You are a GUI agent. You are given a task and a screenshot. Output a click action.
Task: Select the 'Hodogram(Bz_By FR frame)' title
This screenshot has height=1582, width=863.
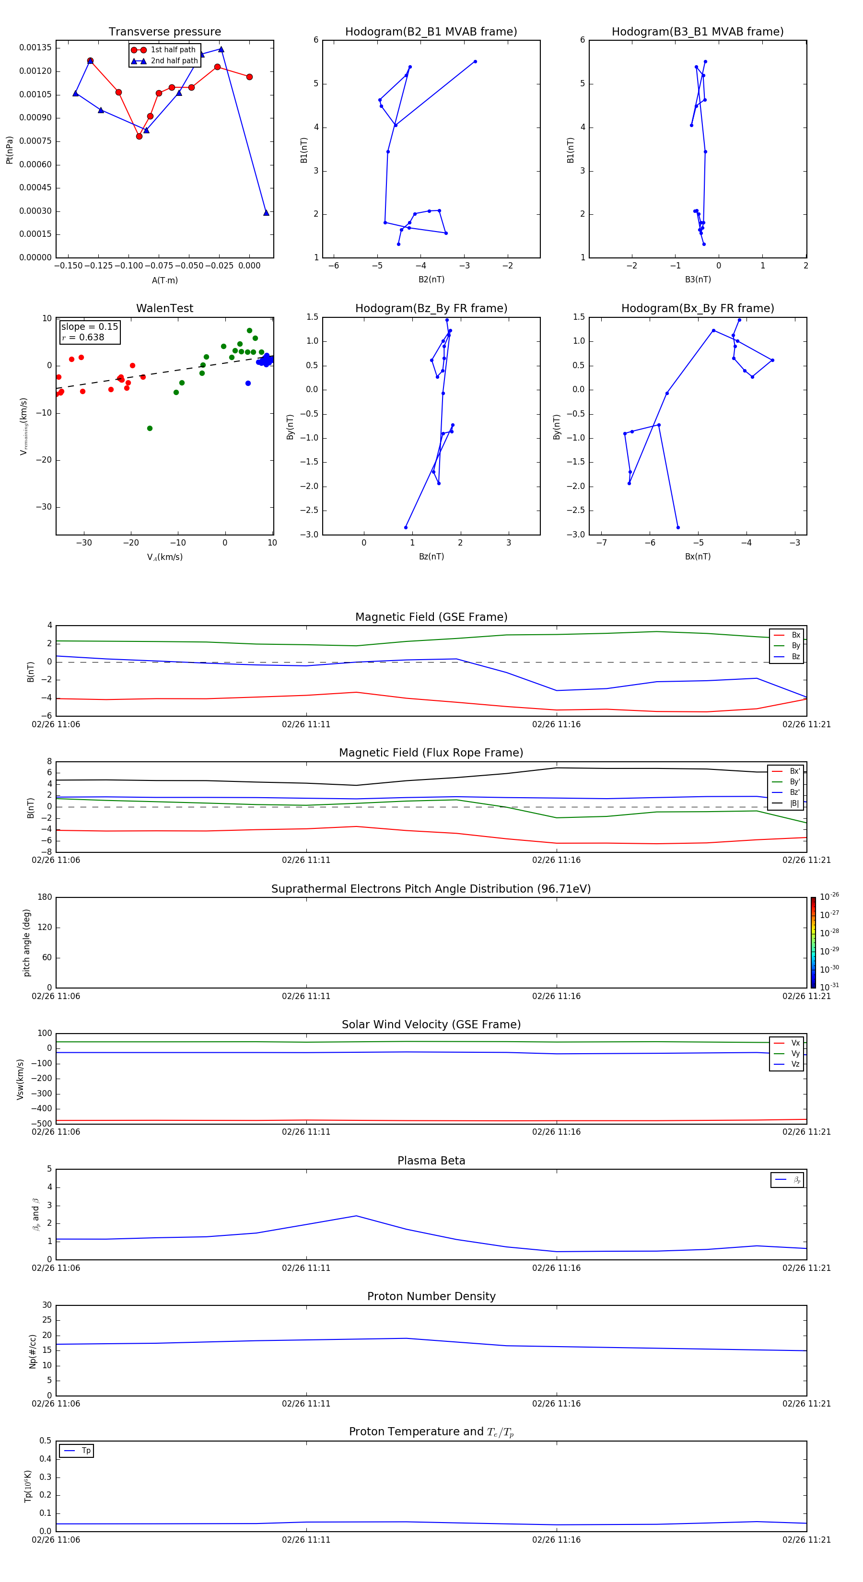[431, 308]
